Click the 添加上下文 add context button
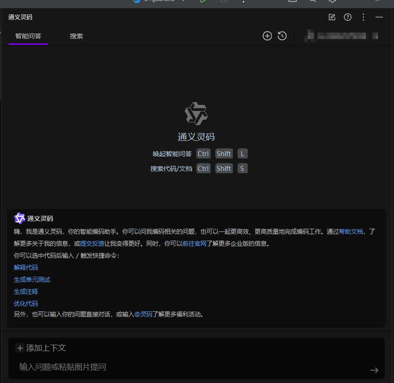 pyautogui.click(x=41, y=348)
